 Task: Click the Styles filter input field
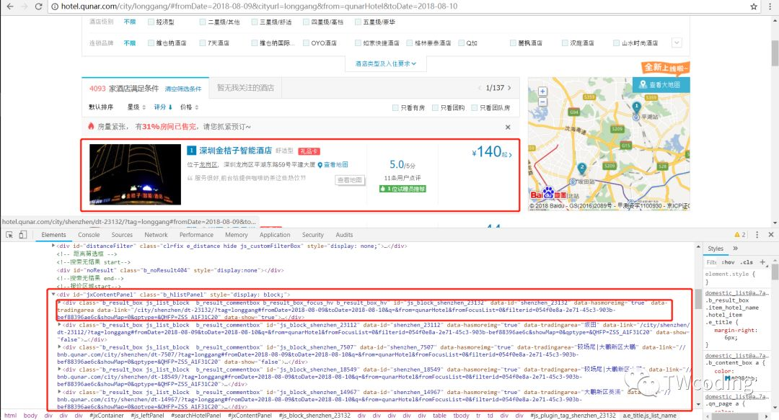(x=712, y=262)
